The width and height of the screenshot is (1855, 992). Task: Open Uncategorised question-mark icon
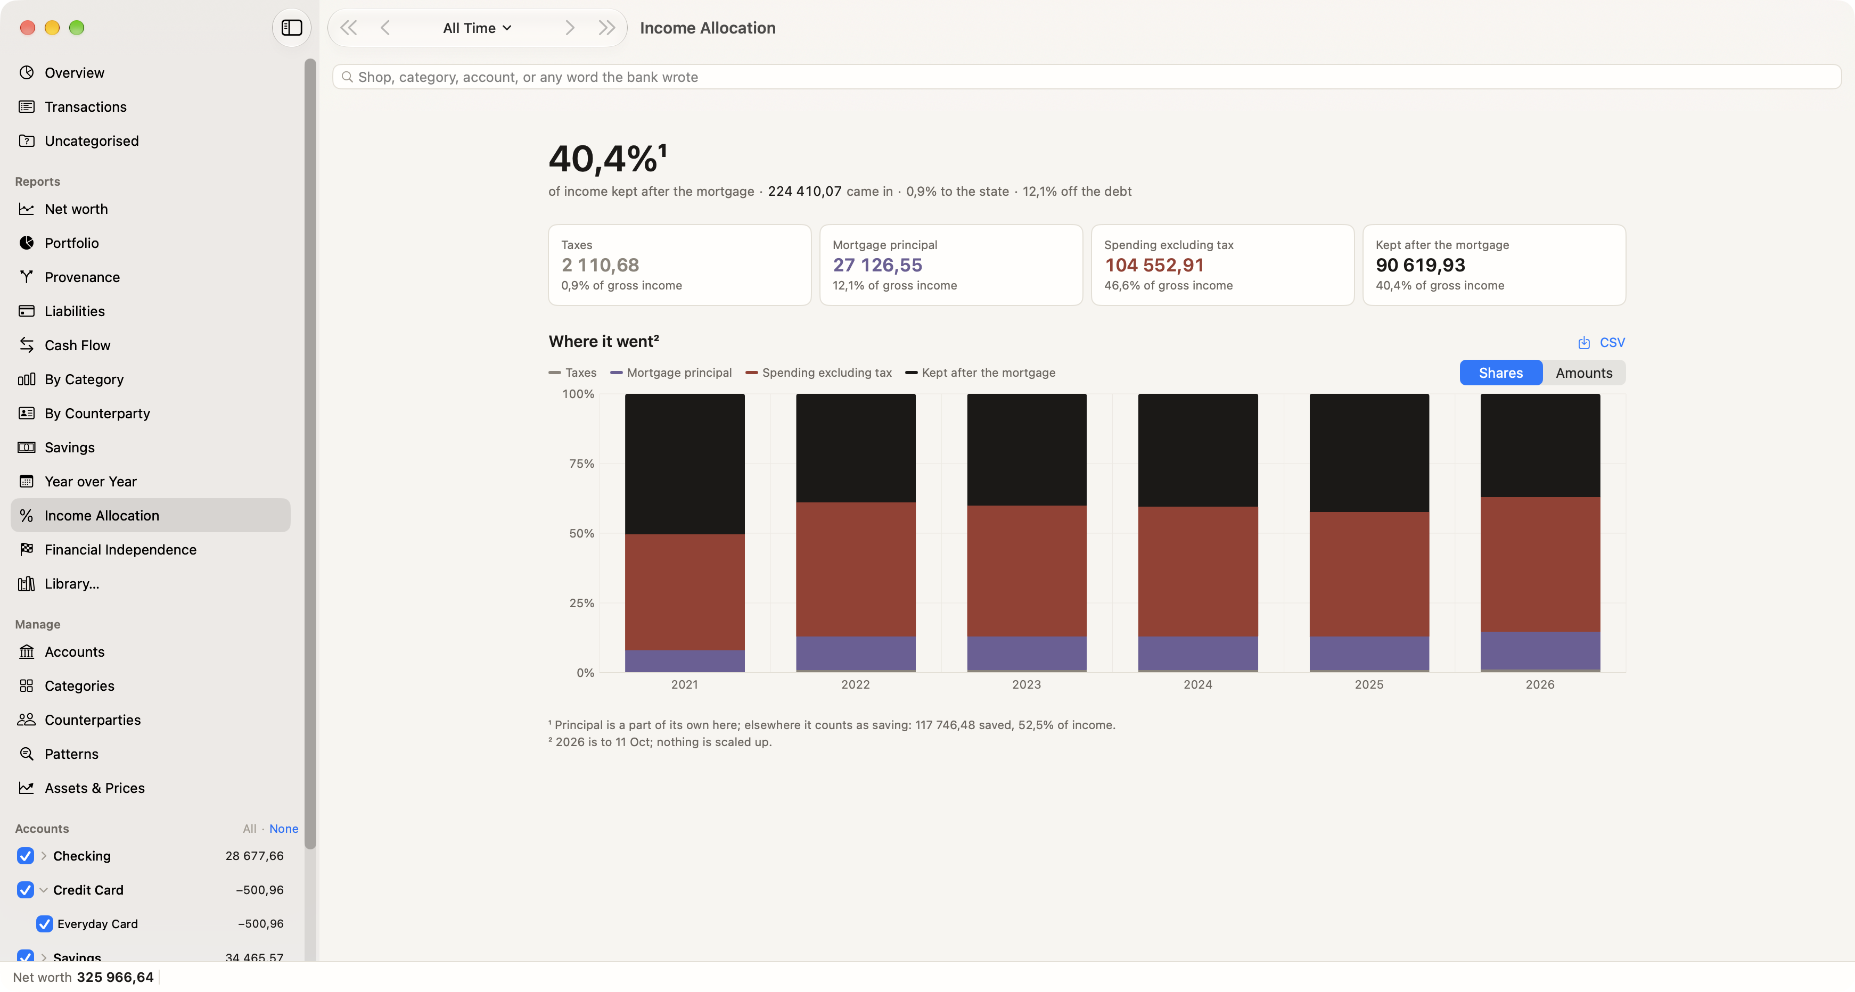[27, 140]
